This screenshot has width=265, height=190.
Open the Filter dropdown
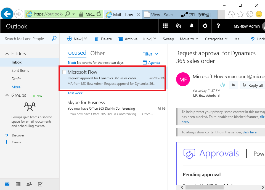(x=150, y=54)
